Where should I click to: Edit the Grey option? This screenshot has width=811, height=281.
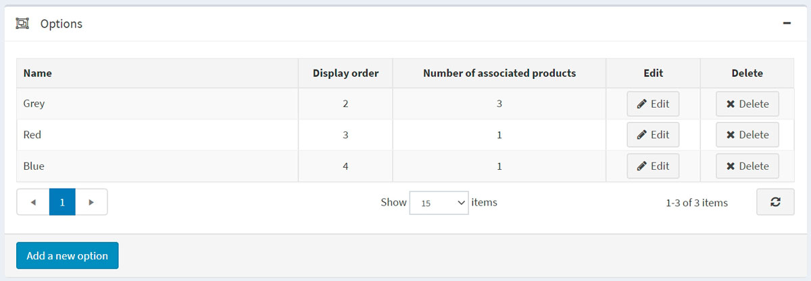click(653, 104)
